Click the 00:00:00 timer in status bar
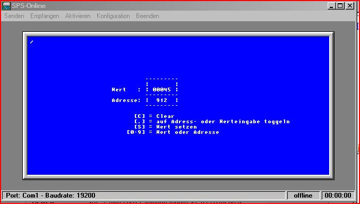360x204 pixels. pos(338,195)
